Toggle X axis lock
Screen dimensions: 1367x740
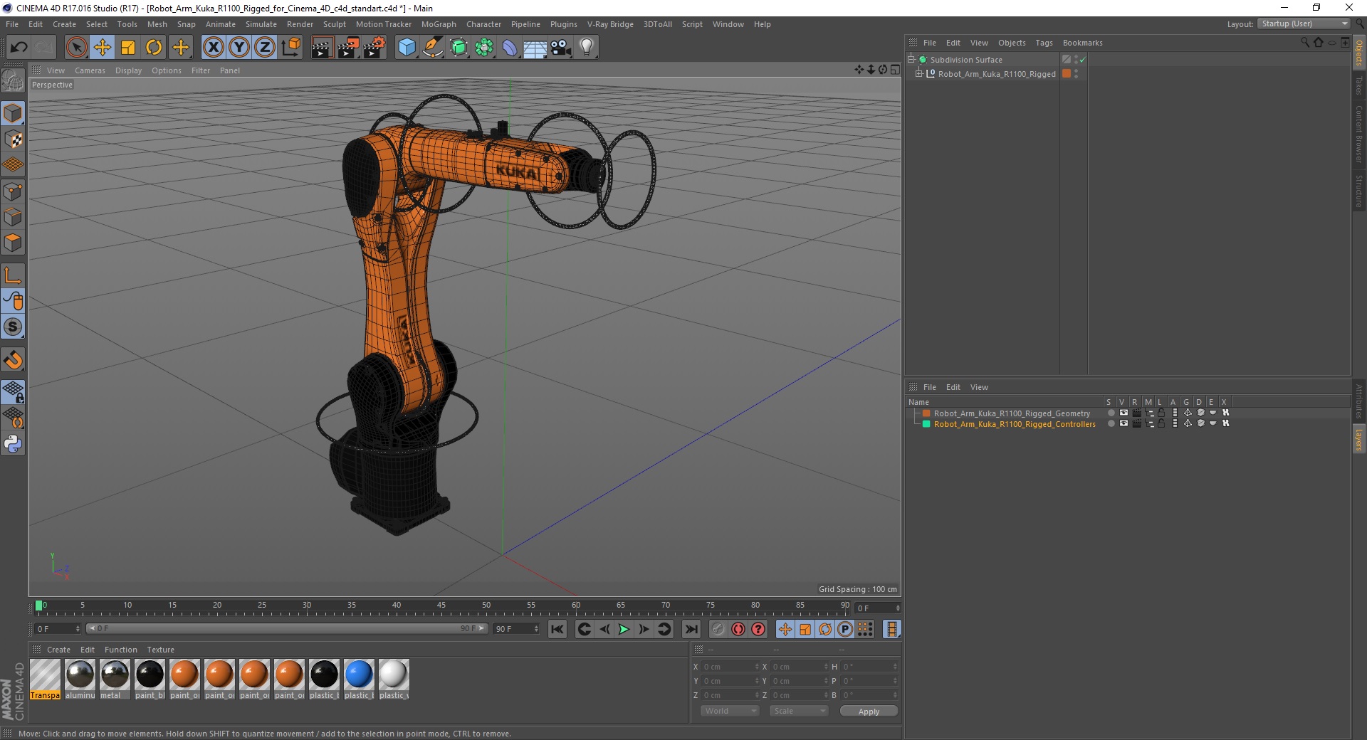213,48
